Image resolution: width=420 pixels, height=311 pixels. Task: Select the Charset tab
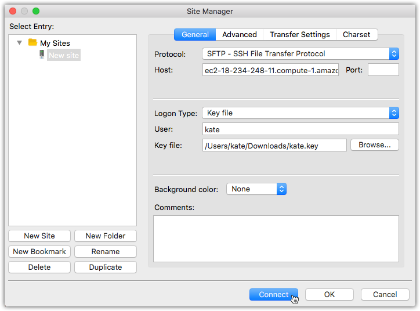[356, 35]
